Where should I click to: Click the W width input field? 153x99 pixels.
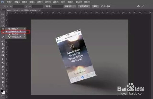(x=19, y=6)
